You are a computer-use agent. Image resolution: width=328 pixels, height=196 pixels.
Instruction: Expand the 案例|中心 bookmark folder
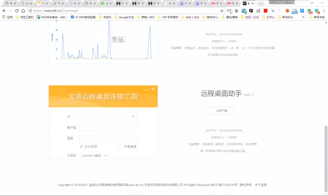[x=210, y=17]
